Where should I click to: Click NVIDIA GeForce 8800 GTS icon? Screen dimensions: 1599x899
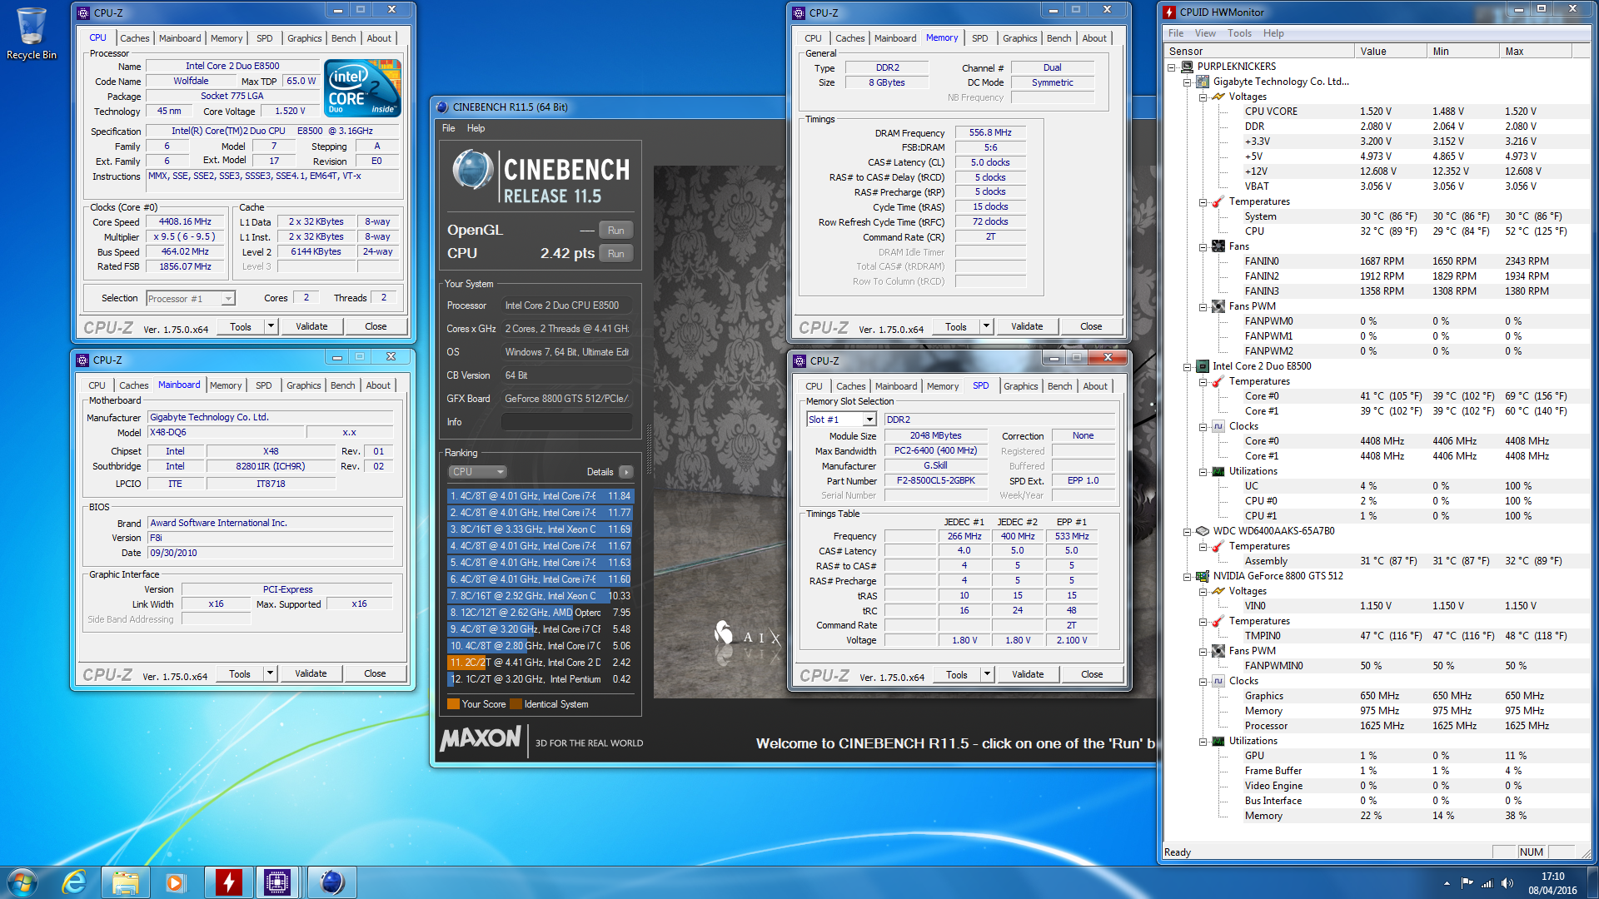pyautogui.click(x=1203, y=576)
